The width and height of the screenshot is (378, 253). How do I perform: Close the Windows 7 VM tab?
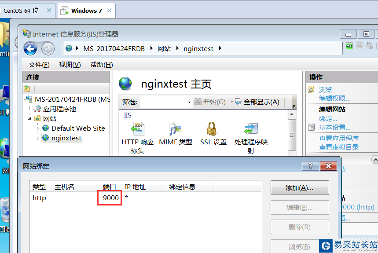pyautogui.click(x=109, y=11)
